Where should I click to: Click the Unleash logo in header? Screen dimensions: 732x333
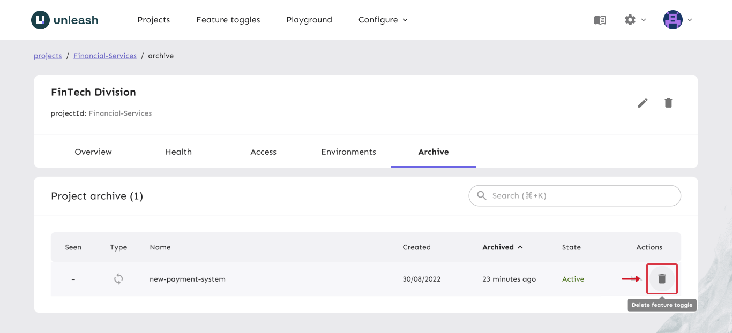[65, 20]
